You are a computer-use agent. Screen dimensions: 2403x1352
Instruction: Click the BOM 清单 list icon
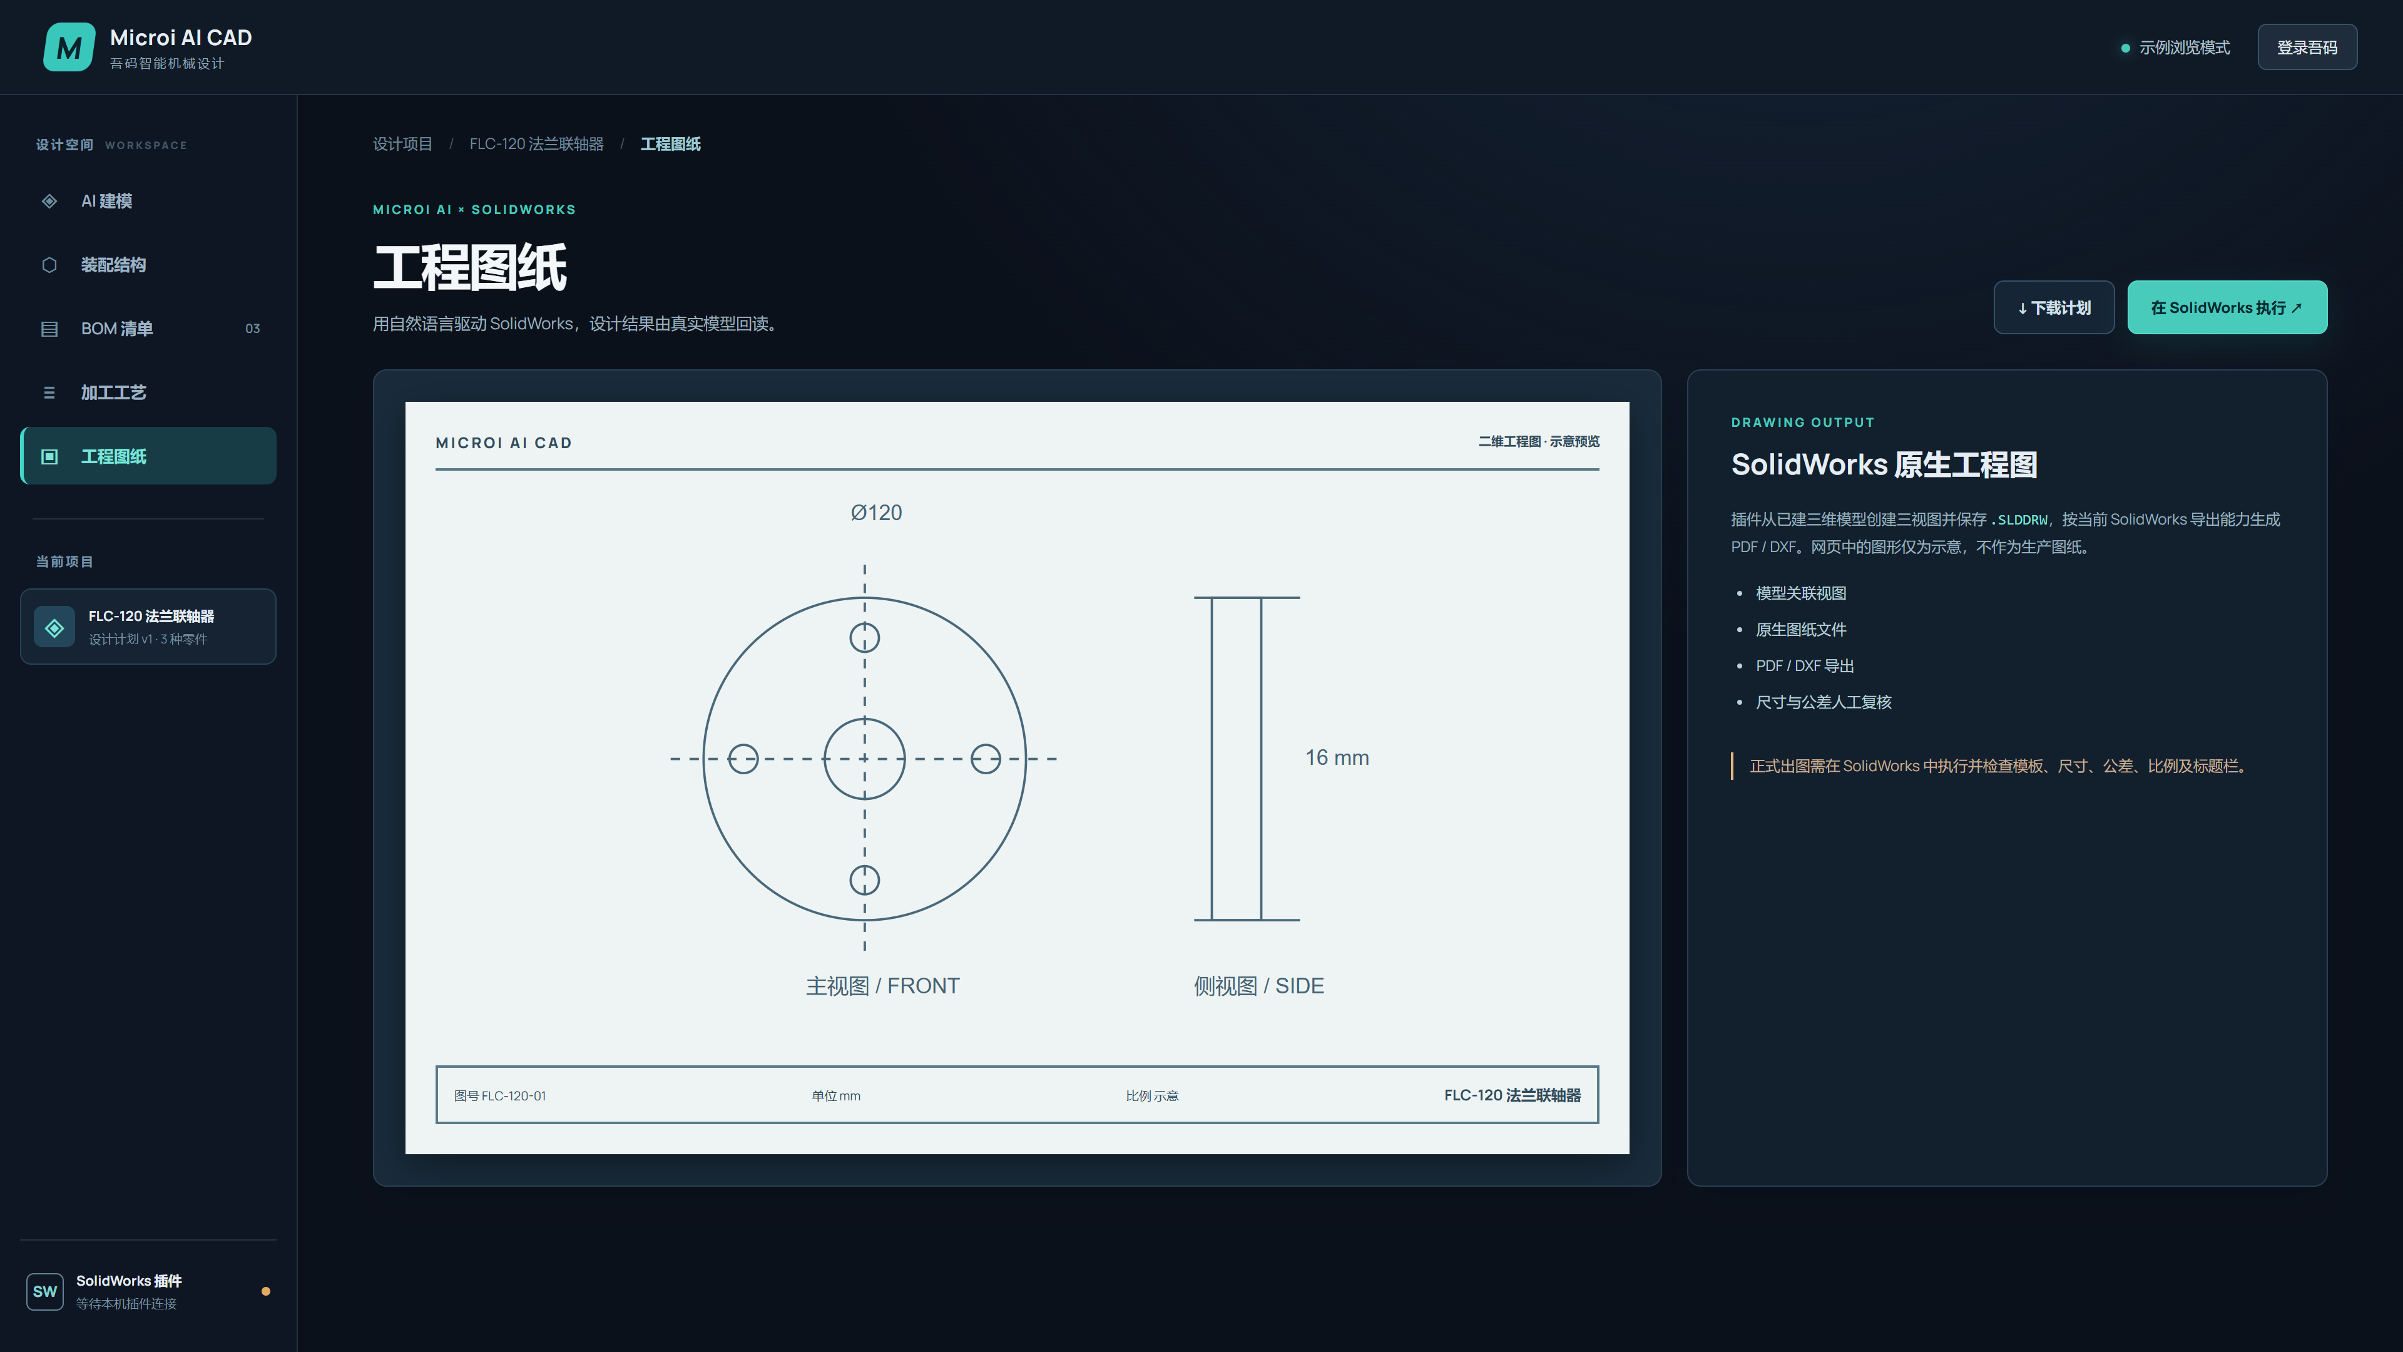click(x=49, y=329)
